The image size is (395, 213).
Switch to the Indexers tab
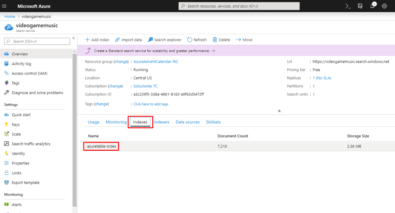(x=162, y=122)
